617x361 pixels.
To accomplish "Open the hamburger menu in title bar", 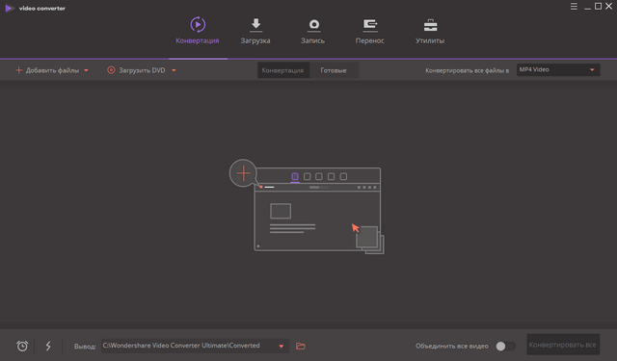I will click(x=574, y=7).
